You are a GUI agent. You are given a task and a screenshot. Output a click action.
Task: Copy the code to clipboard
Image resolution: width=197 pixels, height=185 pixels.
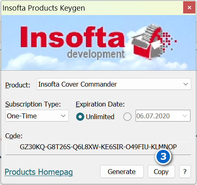[x=161, y=172]
